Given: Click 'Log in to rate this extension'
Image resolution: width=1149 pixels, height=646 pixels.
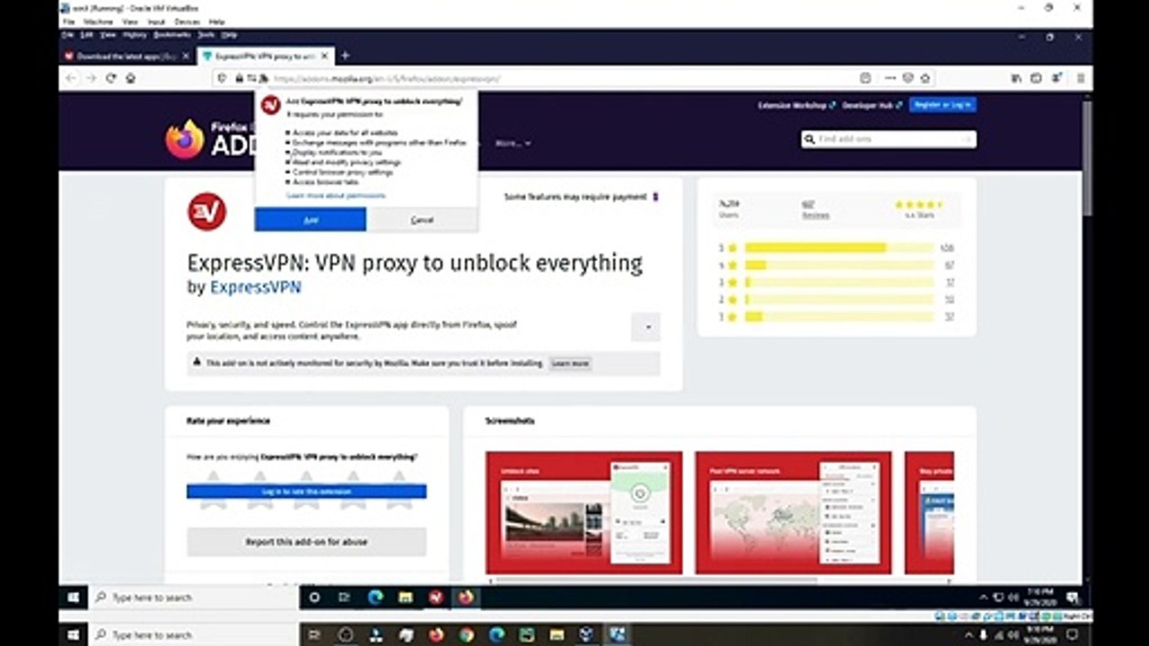Looking at the screenshot, I should tap(306, 492).
